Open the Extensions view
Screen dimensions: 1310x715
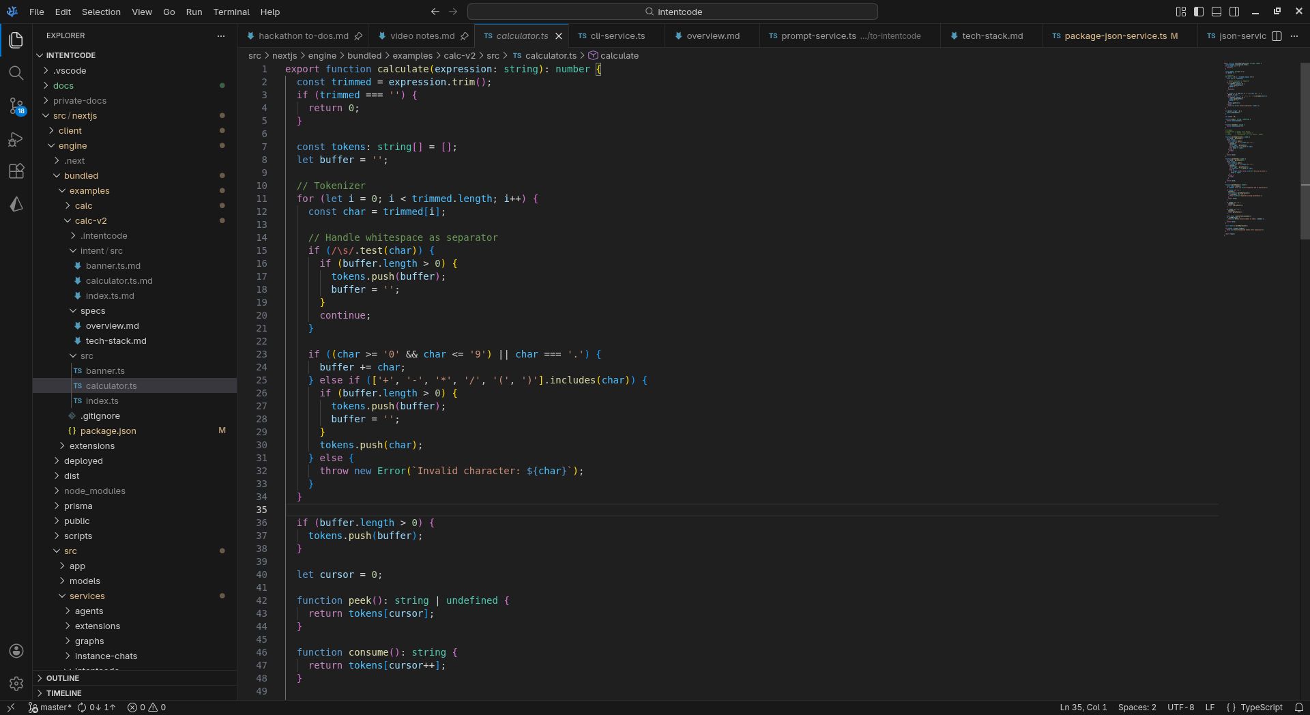pos(16,171)
